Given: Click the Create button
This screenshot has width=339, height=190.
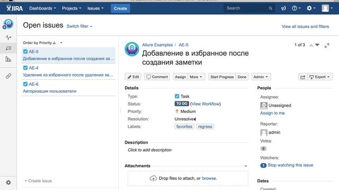Looking at the screenshot, I should tap(120, 8).
